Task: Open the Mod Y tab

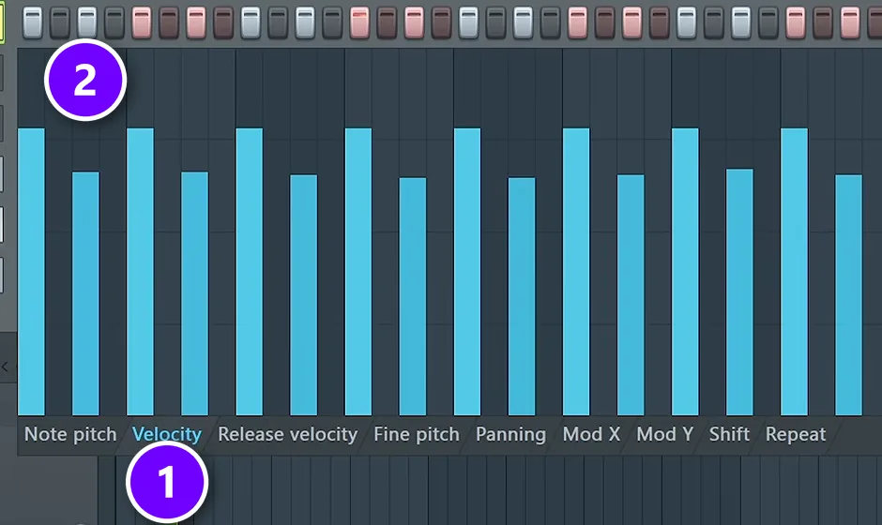Action: pos(665,434)
